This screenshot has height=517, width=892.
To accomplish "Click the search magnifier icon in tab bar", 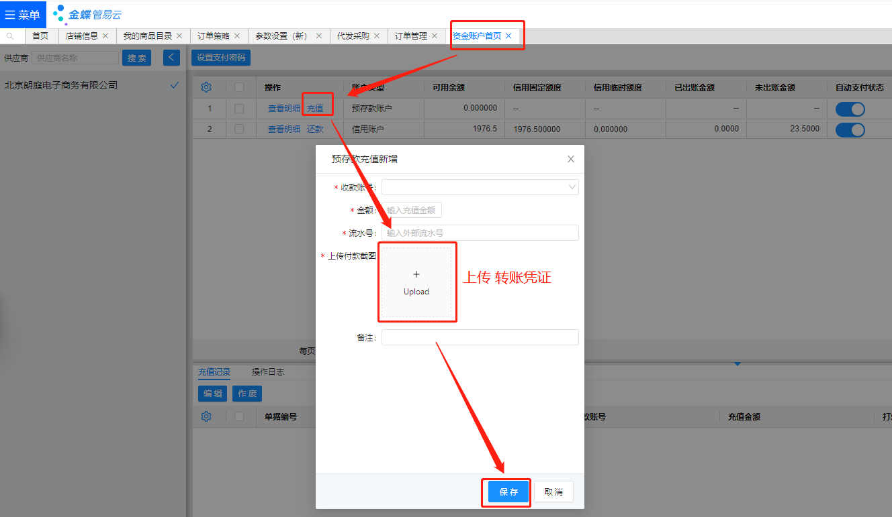I will point(10,36).
